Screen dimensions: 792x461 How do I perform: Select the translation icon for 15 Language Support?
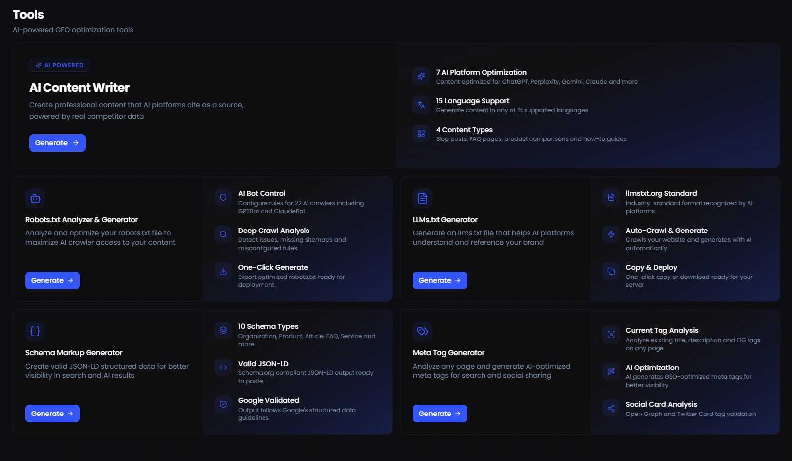(x=421, y=105)
